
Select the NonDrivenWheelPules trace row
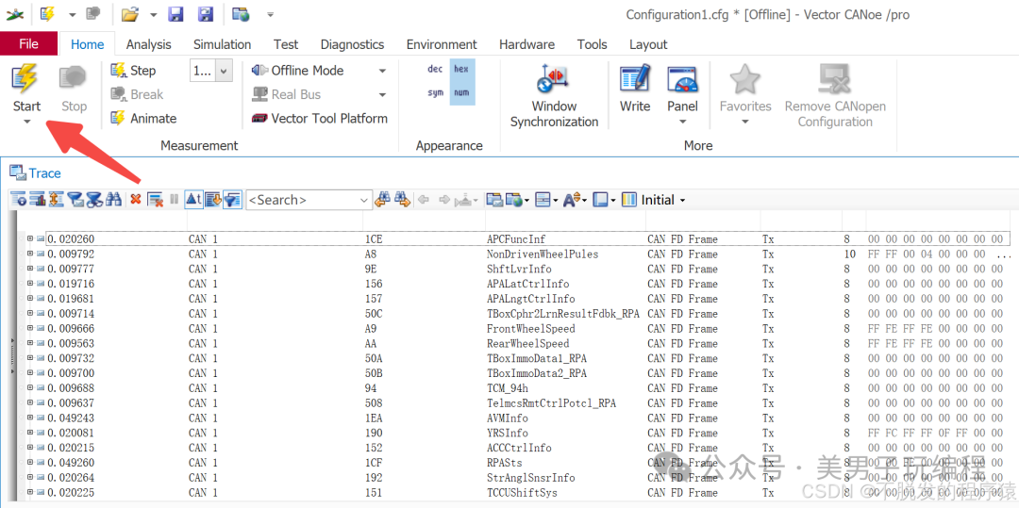tap(517, 254)
